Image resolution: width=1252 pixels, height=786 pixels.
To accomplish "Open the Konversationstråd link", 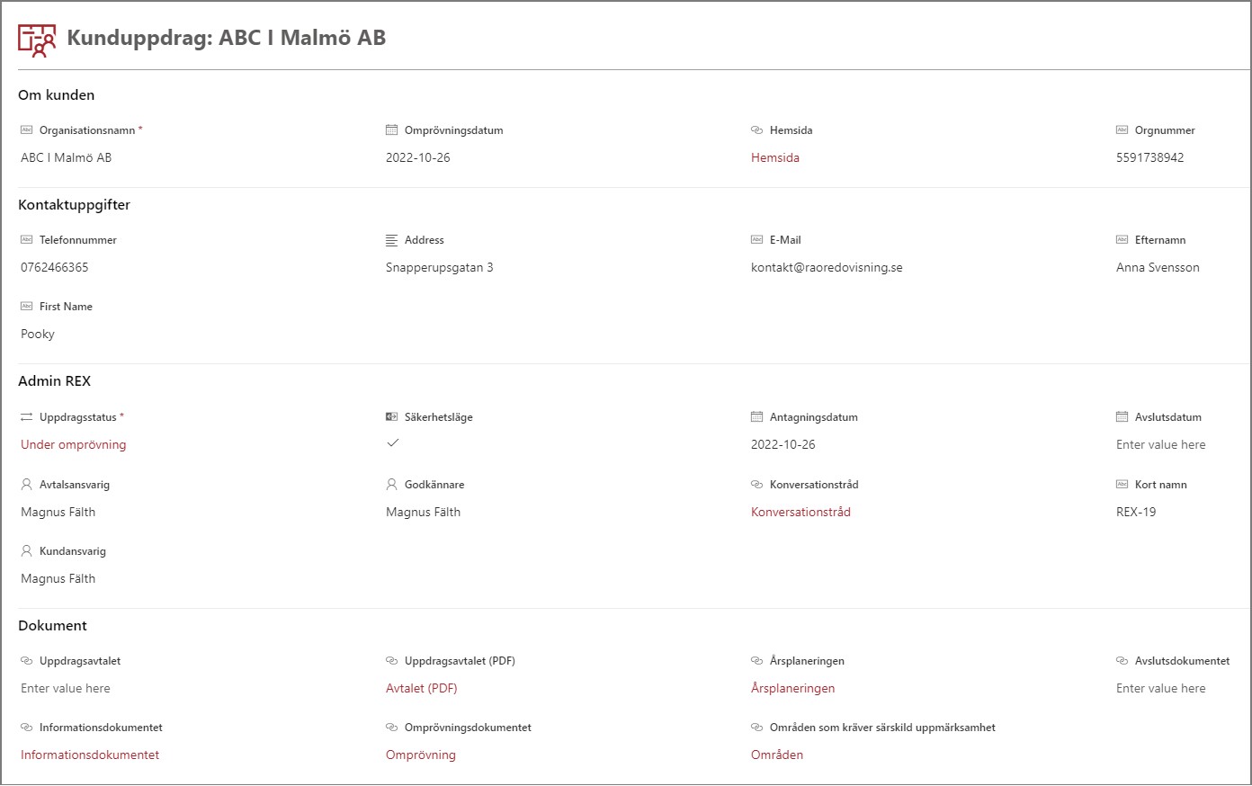I will [800, 513].
